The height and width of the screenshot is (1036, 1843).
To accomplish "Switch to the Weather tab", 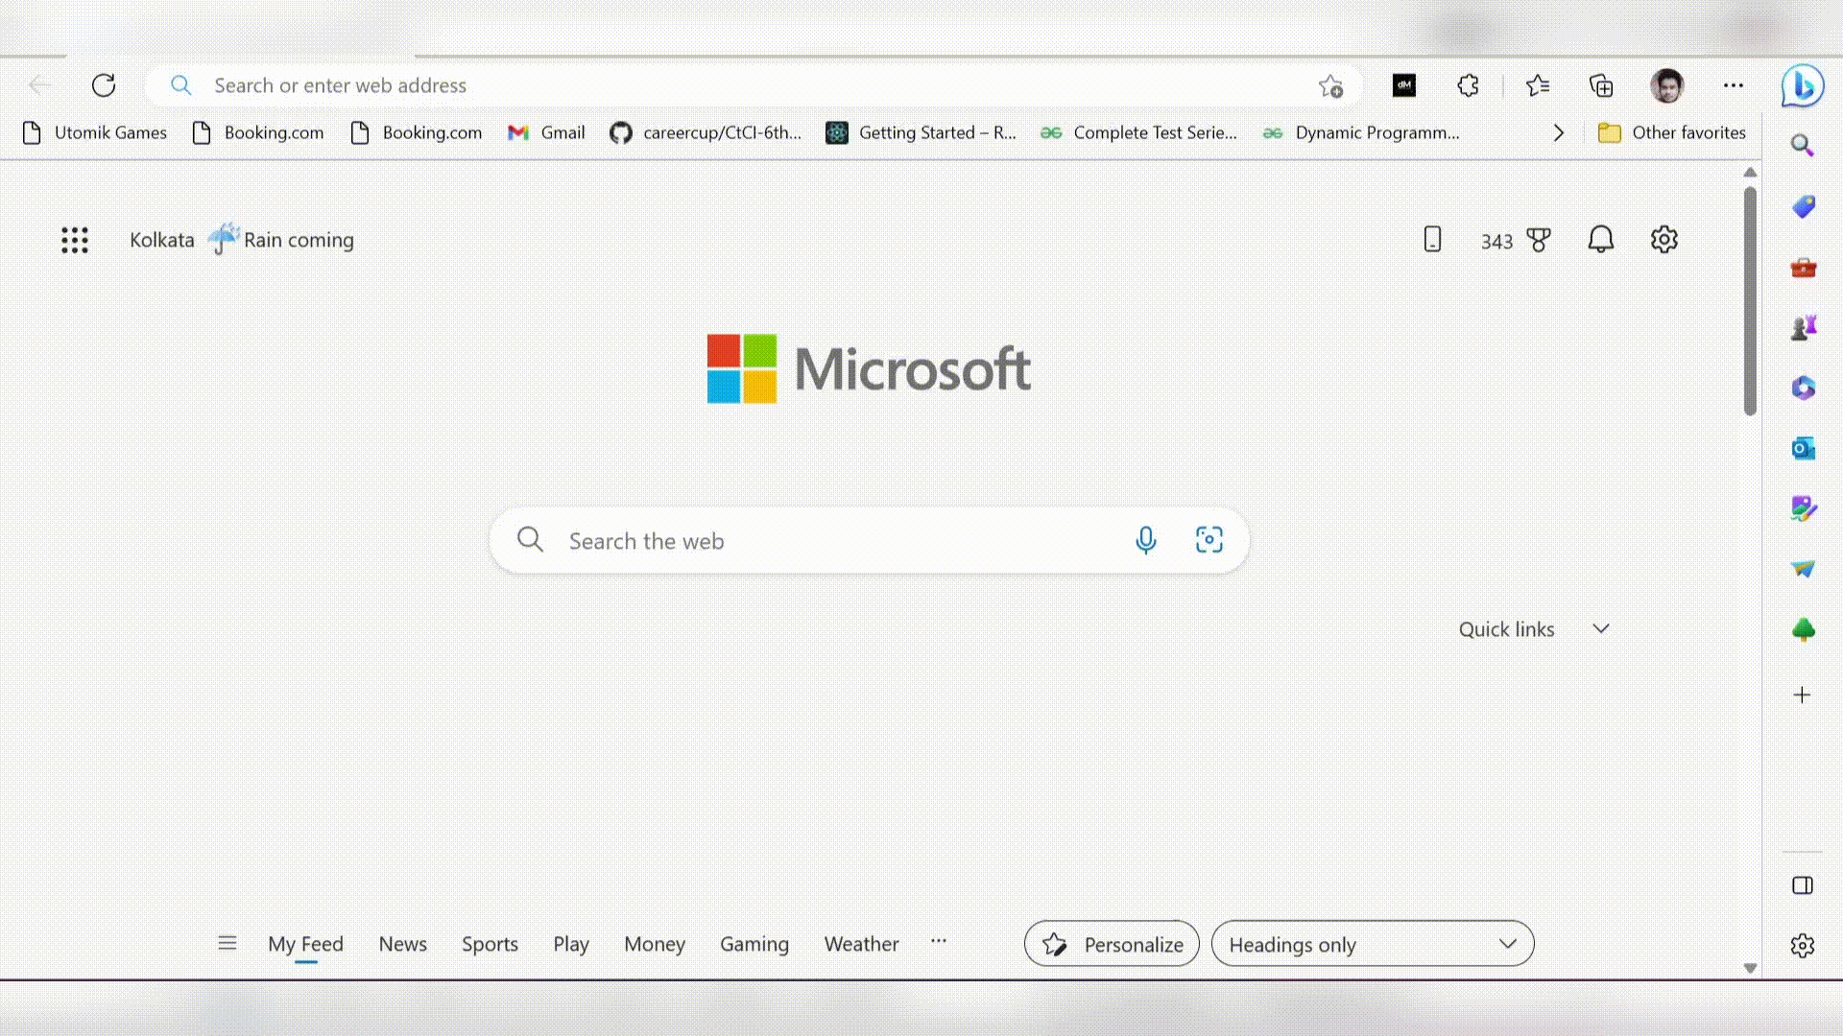I will pos(861,944).
